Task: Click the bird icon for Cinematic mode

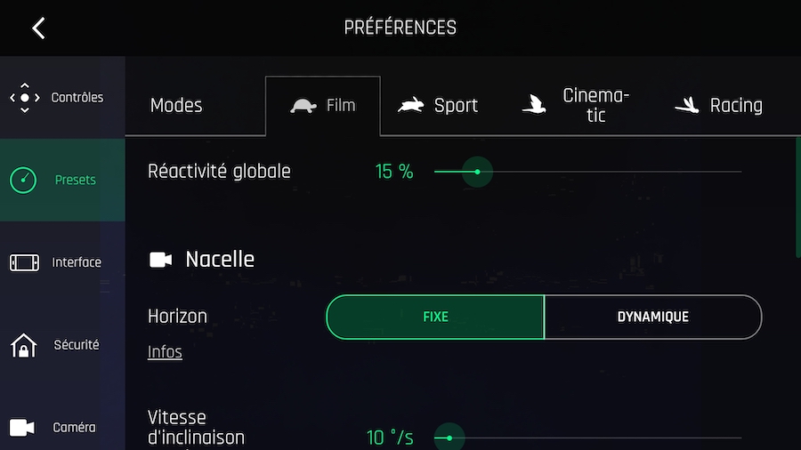Action: click(x=533, y=106)
